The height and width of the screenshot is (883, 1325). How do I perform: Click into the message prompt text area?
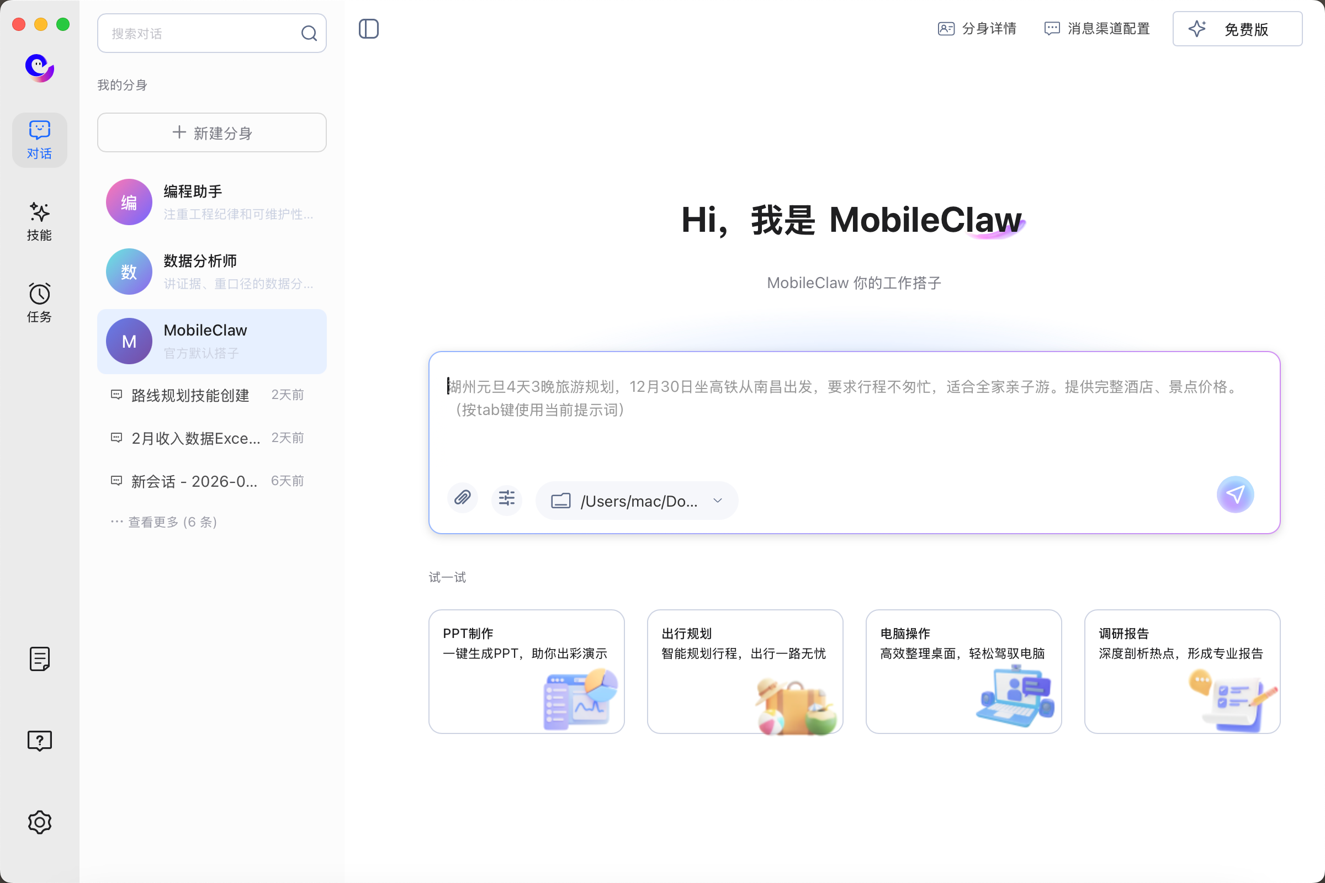click(854, 417)
